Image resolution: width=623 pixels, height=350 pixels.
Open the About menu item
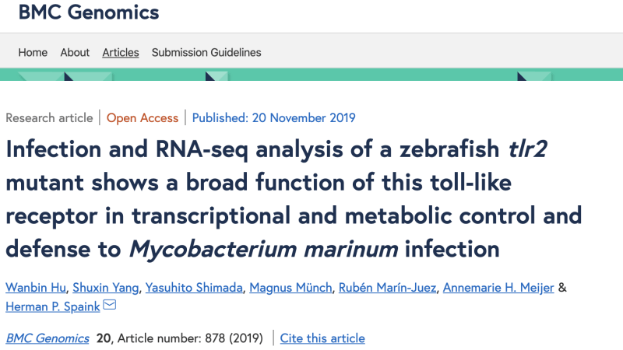point(75,52)
